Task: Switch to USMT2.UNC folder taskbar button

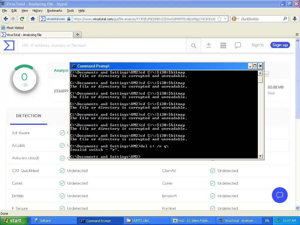Action: click(x=146, y=221)
